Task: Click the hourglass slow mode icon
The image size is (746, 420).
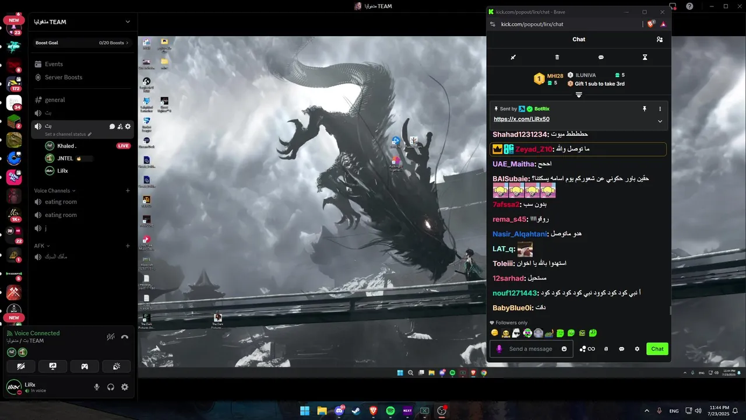Action: click(x=645, y=57)
